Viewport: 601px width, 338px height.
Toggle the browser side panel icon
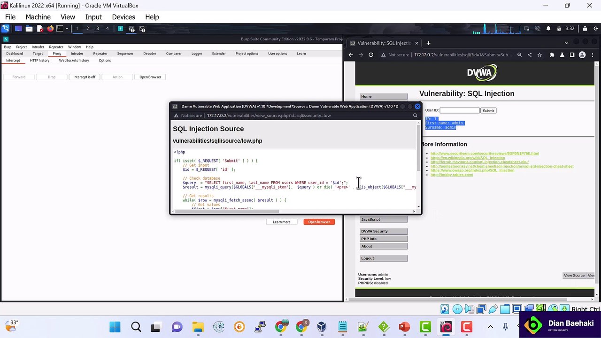[572, 55]
